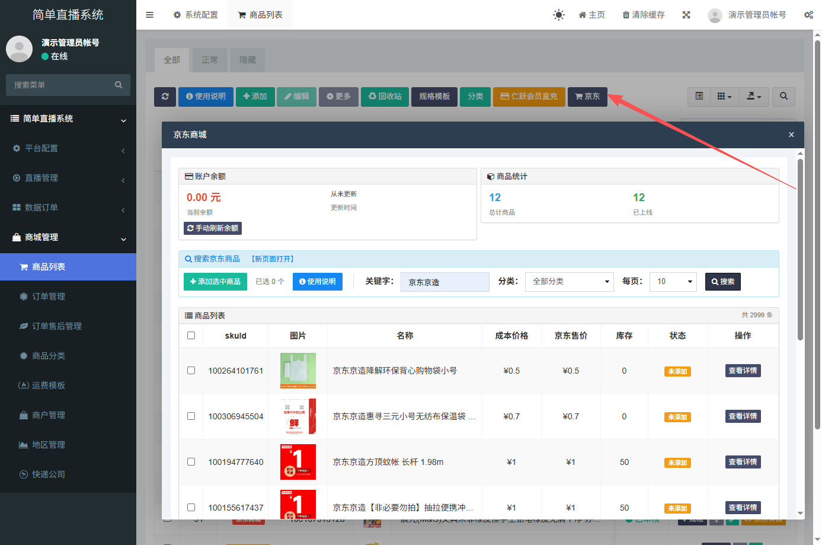Viewport: 822px width, 545px height.
Task: Switch theme with the sun icon
Action: [558, 15]
